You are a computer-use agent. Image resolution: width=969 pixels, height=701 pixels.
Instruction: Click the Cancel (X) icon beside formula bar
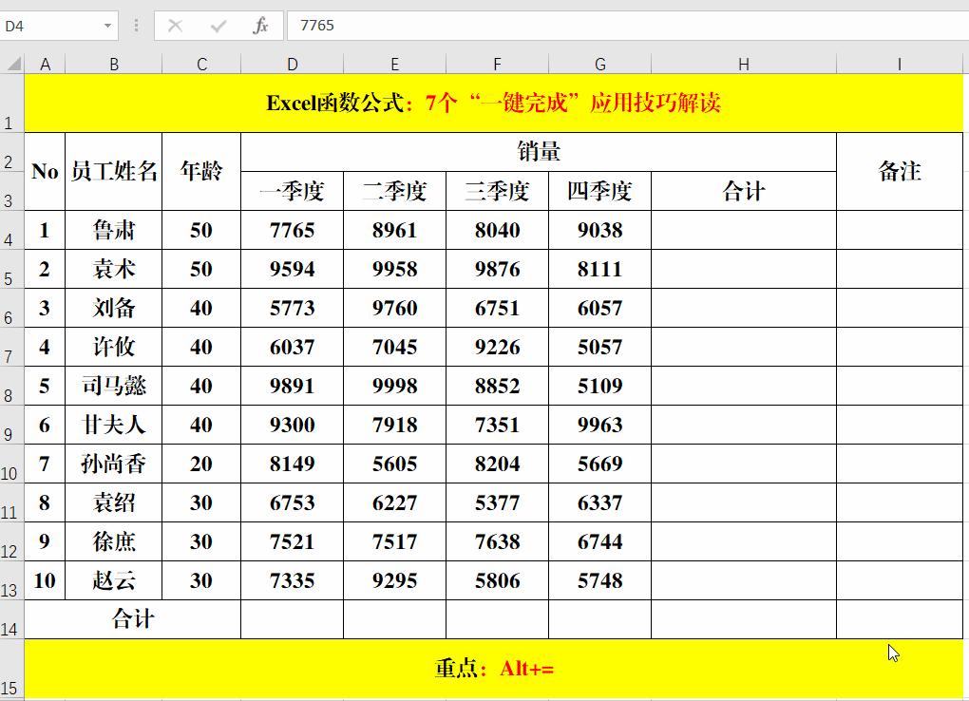[x=176, y=26]
